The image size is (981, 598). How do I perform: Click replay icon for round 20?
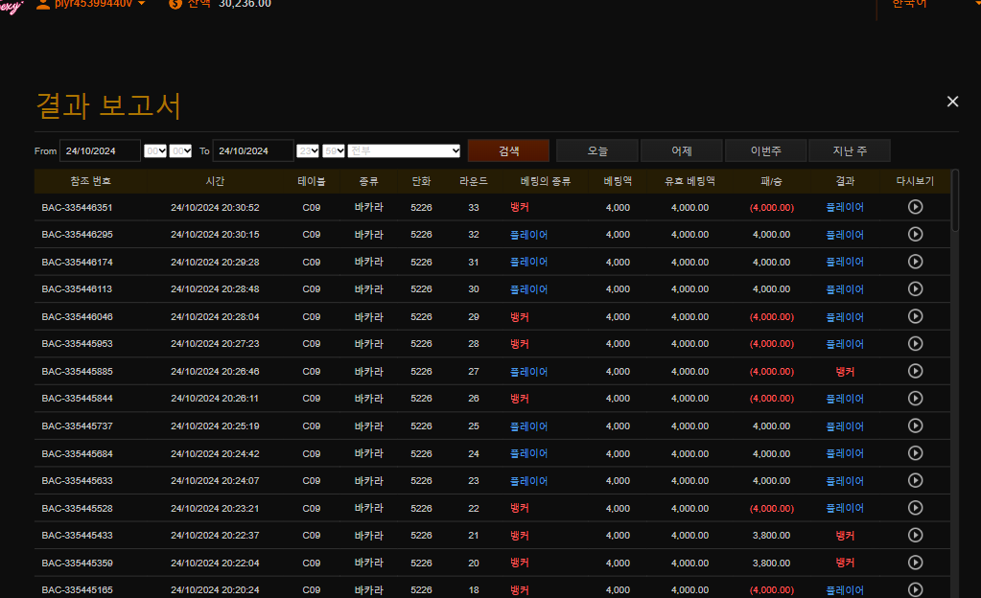point(915,563)
